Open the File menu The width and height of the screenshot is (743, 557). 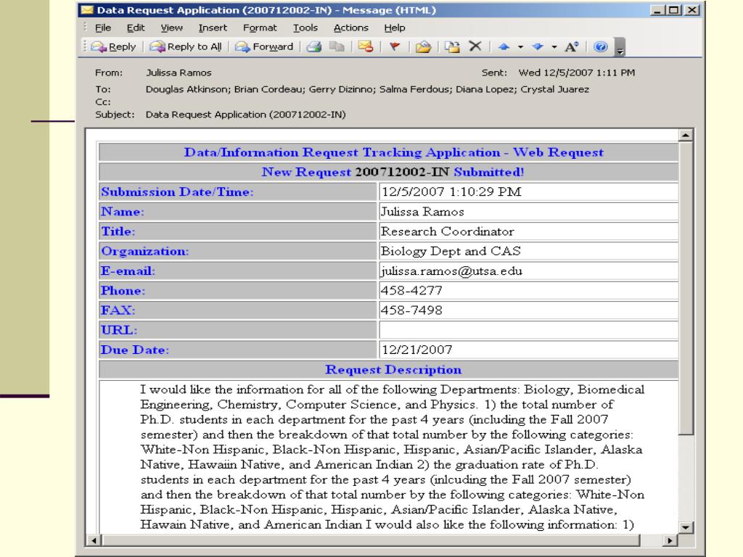pos(103,28)
